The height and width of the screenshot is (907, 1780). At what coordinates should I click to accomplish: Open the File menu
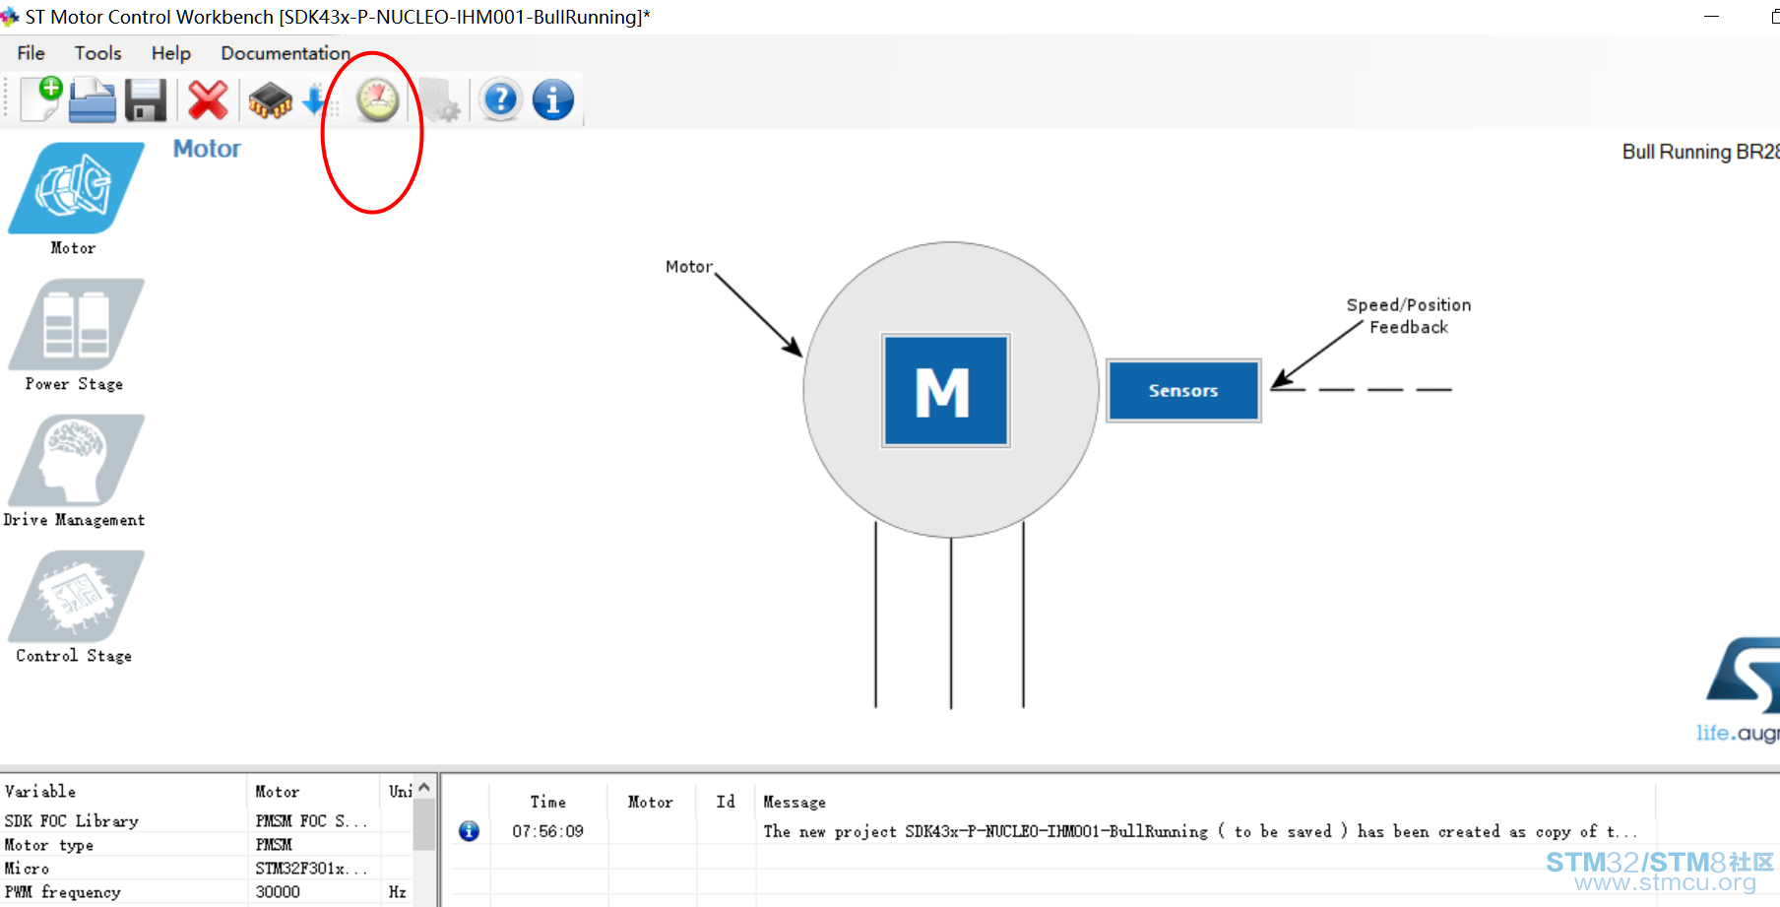(x=31, y=53)
